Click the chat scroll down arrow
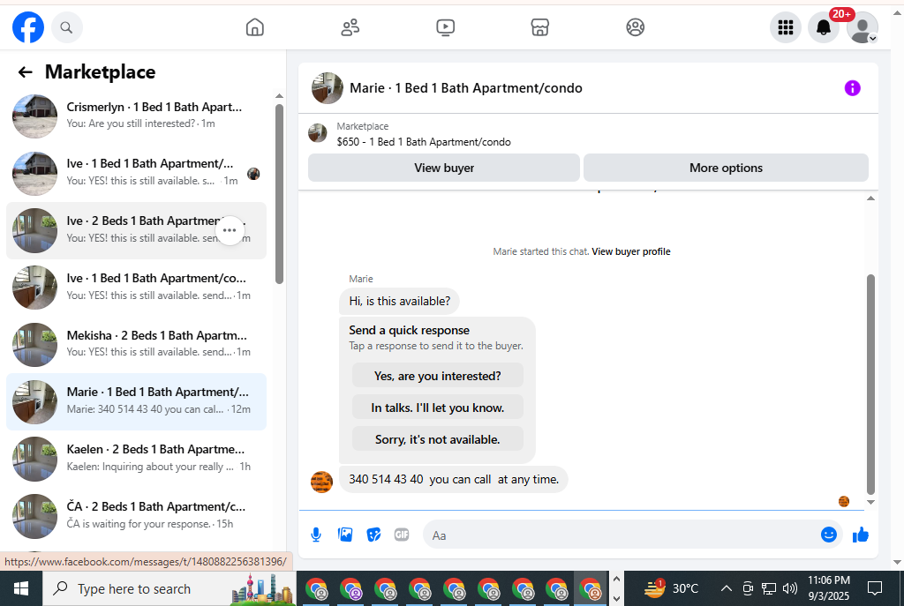This screenshot has height=606, width=904. point(870,502)
